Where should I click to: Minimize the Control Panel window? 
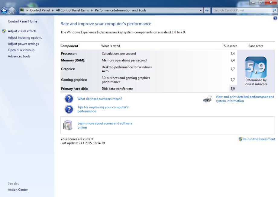tap(253, 2)
